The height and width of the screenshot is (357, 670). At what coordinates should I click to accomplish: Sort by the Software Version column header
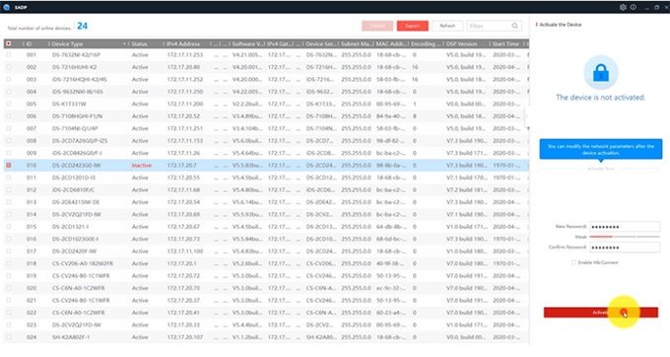247,43
